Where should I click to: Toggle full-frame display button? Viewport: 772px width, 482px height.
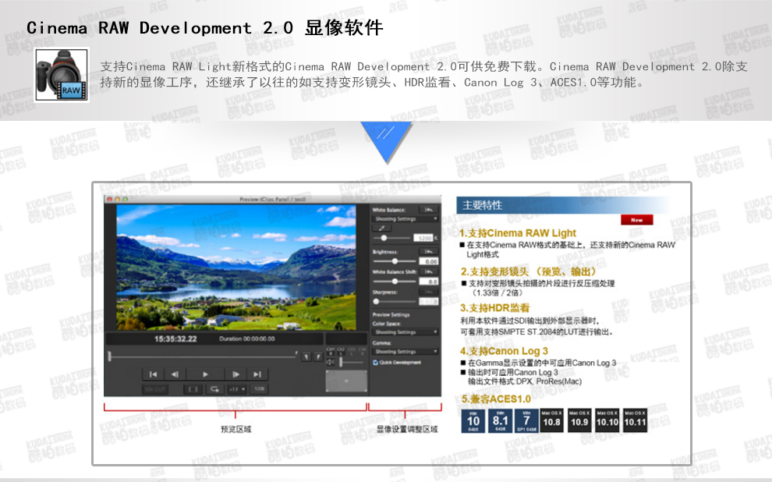coord(193,389)
